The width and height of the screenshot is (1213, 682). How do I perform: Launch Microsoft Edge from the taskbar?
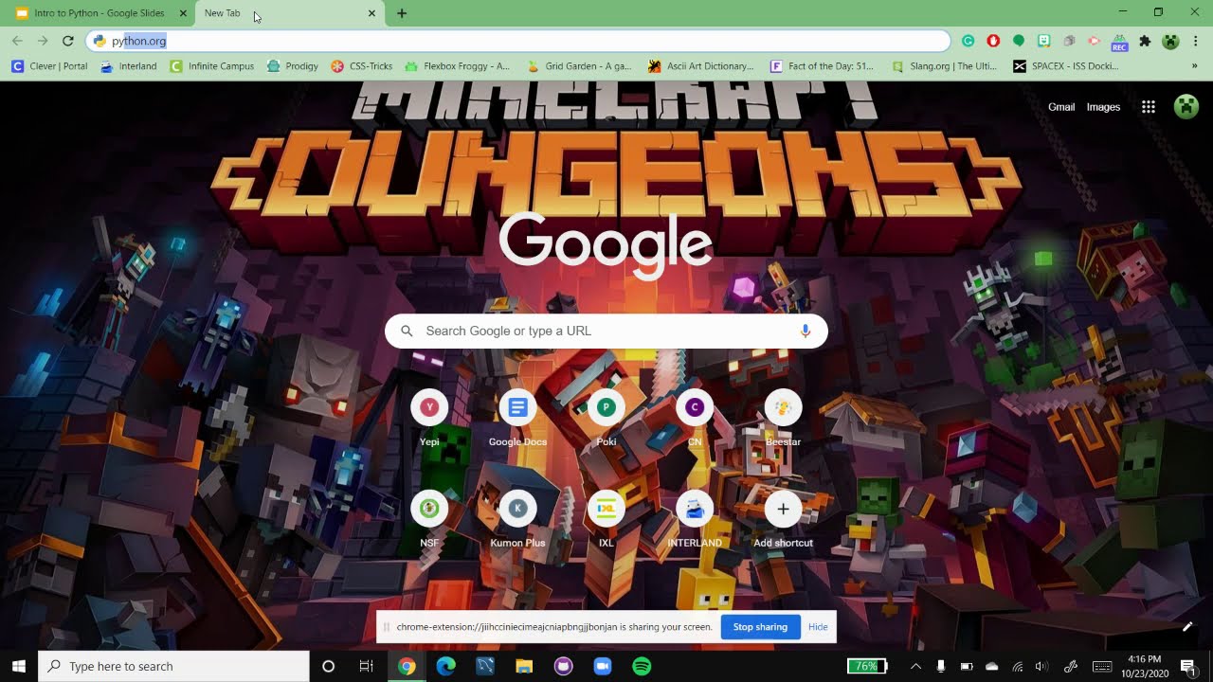pos(445,666)
